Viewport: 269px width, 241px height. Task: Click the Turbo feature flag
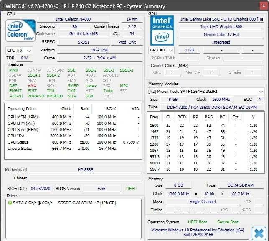pyautogui.click(x=108, y=91)
